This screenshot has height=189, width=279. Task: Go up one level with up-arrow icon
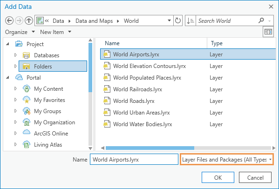click(29, 20)
